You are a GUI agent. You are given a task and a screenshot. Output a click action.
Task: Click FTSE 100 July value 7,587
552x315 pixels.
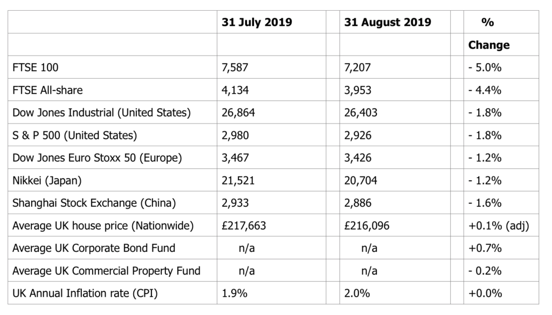coord(235,67)
